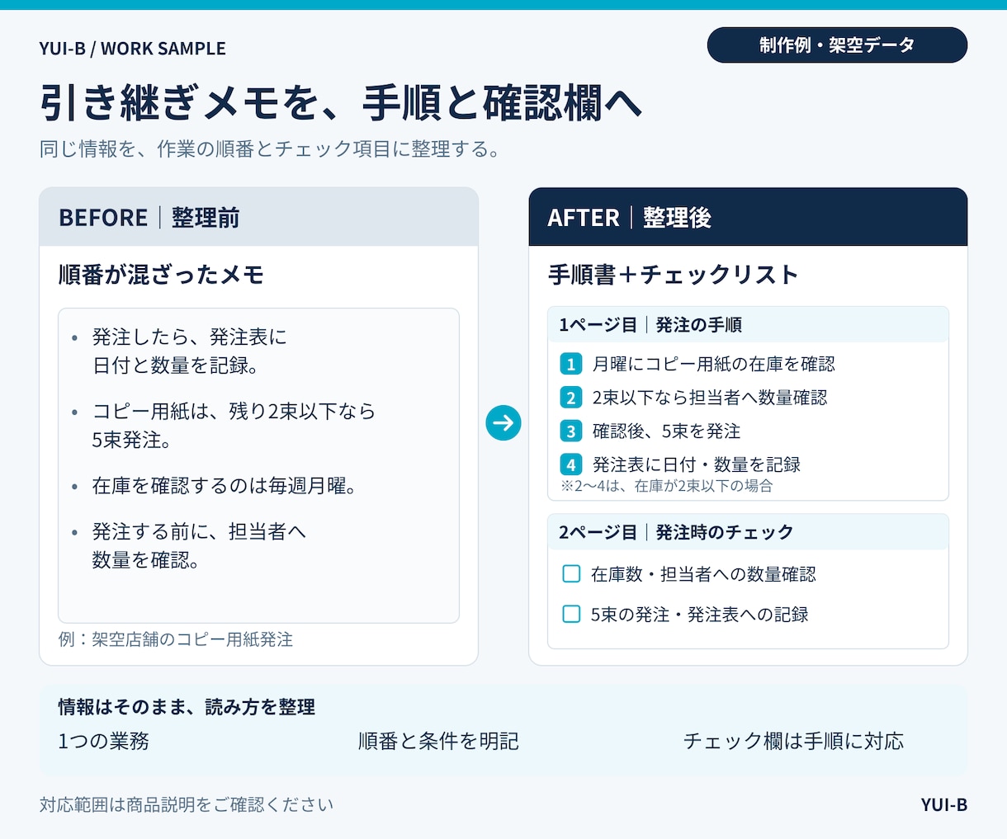Click the YUI-B footer signature
This screenshot has width=1007, height=839.
pos(944,805)
